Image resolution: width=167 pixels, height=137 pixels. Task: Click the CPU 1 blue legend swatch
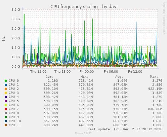pos(6,85)
